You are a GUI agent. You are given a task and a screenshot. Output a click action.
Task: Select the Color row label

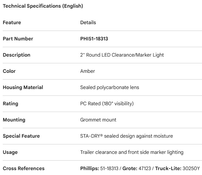click(x=9, y=71)
